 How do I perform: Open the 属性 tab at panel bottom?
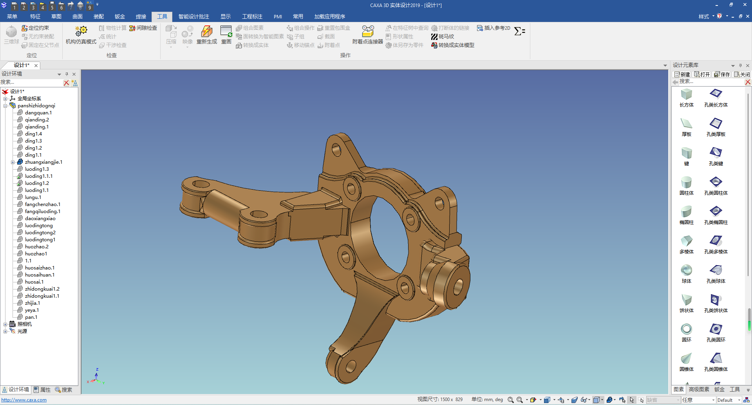pos(42,390)
